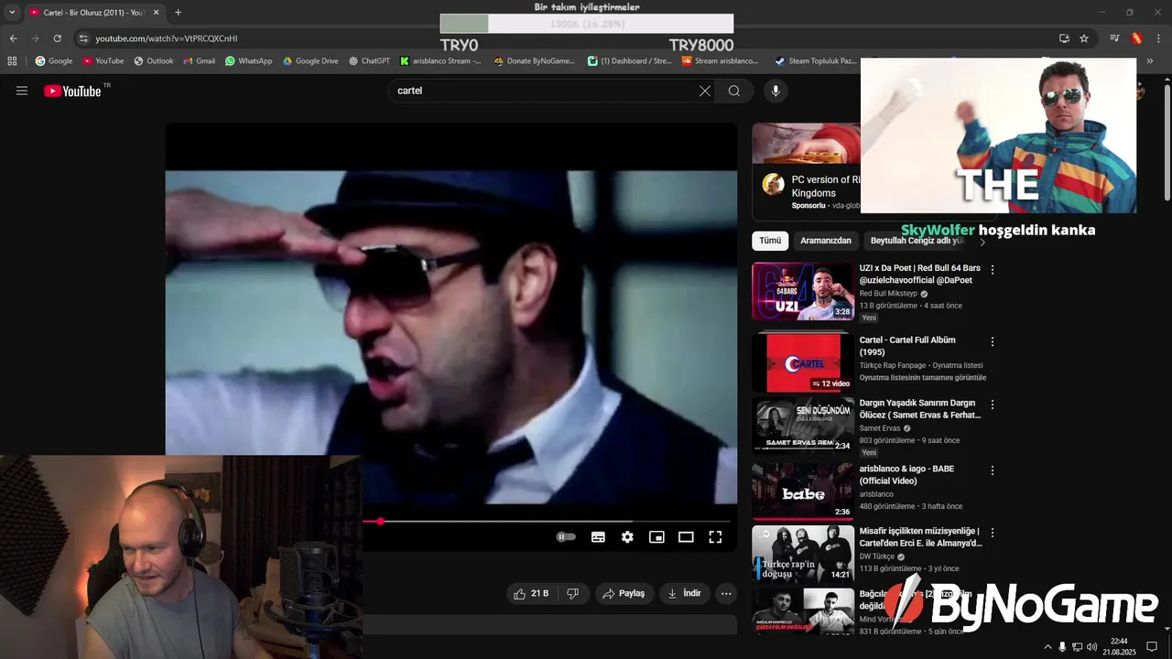Open the network tray icon
This screenshot has width=1172, height=659.
[1077, 647]
